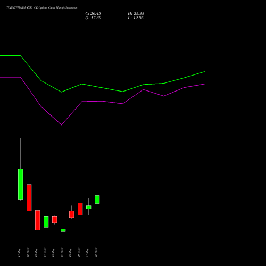Click the red candle for 20 May
This screenshot has height=266, width=266.
pyautogui.click(x=80, y=209)
